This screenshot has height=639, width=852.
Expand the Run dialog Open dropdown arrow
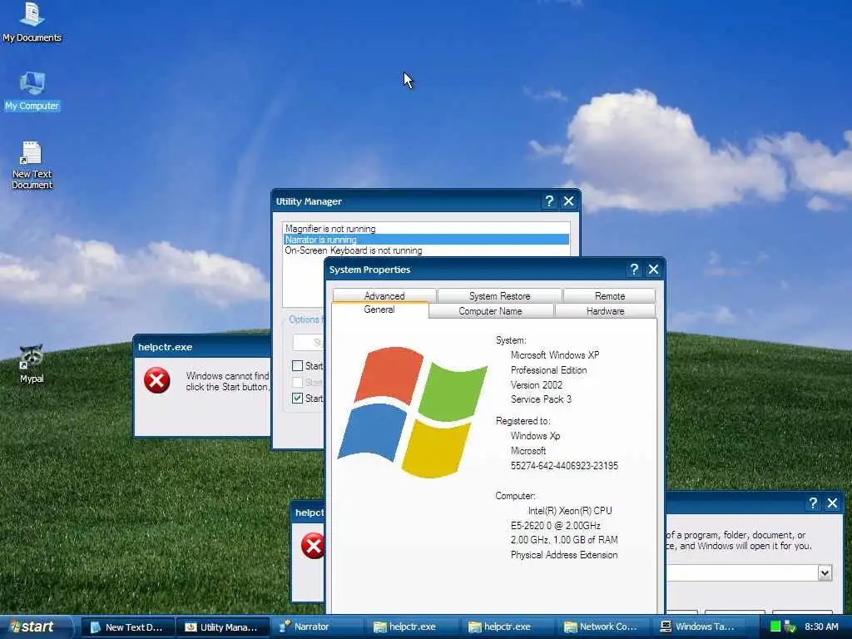click(825, 572)
